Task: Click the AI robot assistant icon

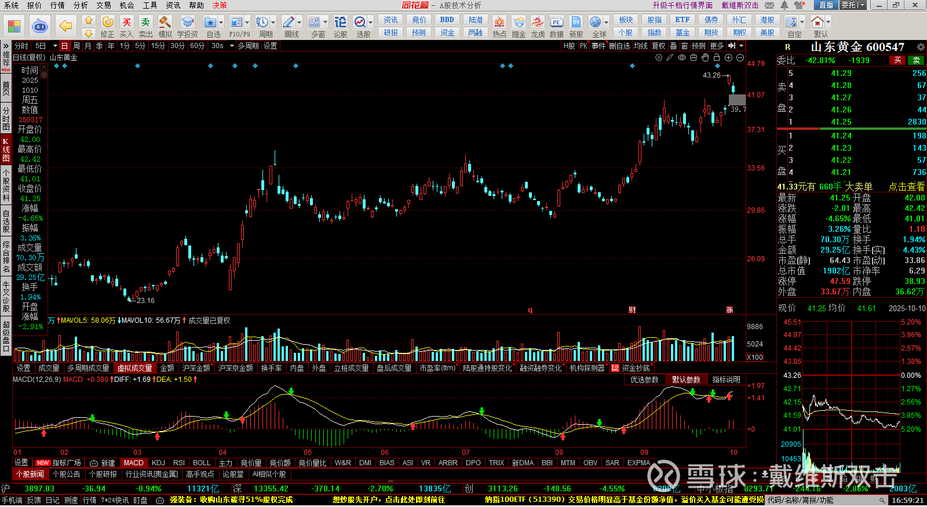Action: click(x=40, y=26)
